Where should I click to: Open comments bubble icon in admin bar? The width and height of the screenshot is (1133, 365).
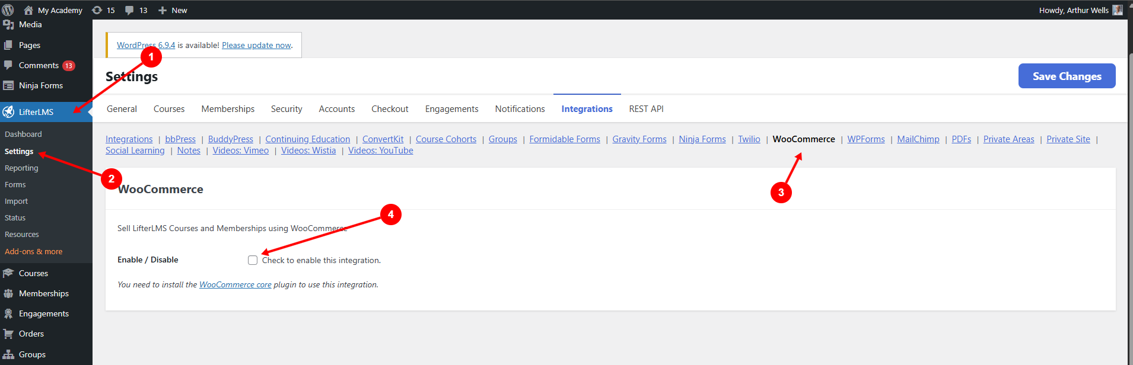coord(129,10)
